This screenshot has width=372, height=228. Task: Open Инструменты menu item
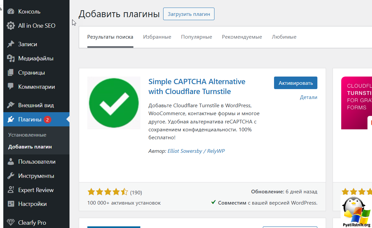(36, 176)
